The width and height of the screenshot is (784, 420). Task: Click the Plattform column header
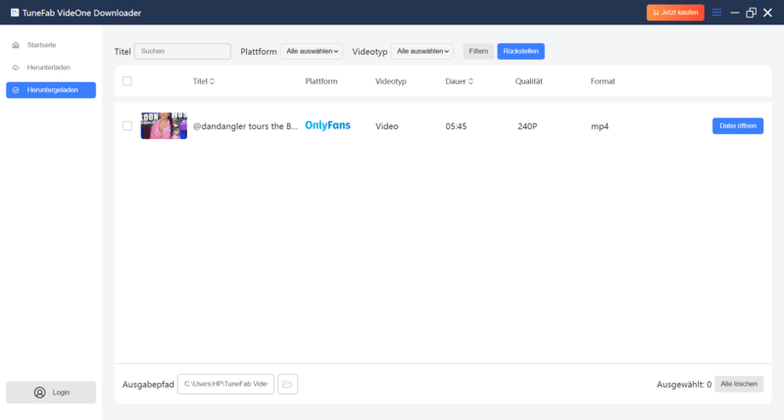pos(321,81)
